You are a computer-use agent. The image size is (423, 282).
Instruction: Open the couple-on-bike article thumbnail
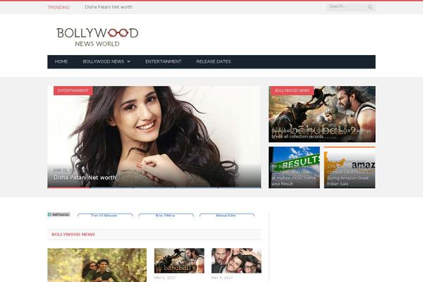point(97,265)
